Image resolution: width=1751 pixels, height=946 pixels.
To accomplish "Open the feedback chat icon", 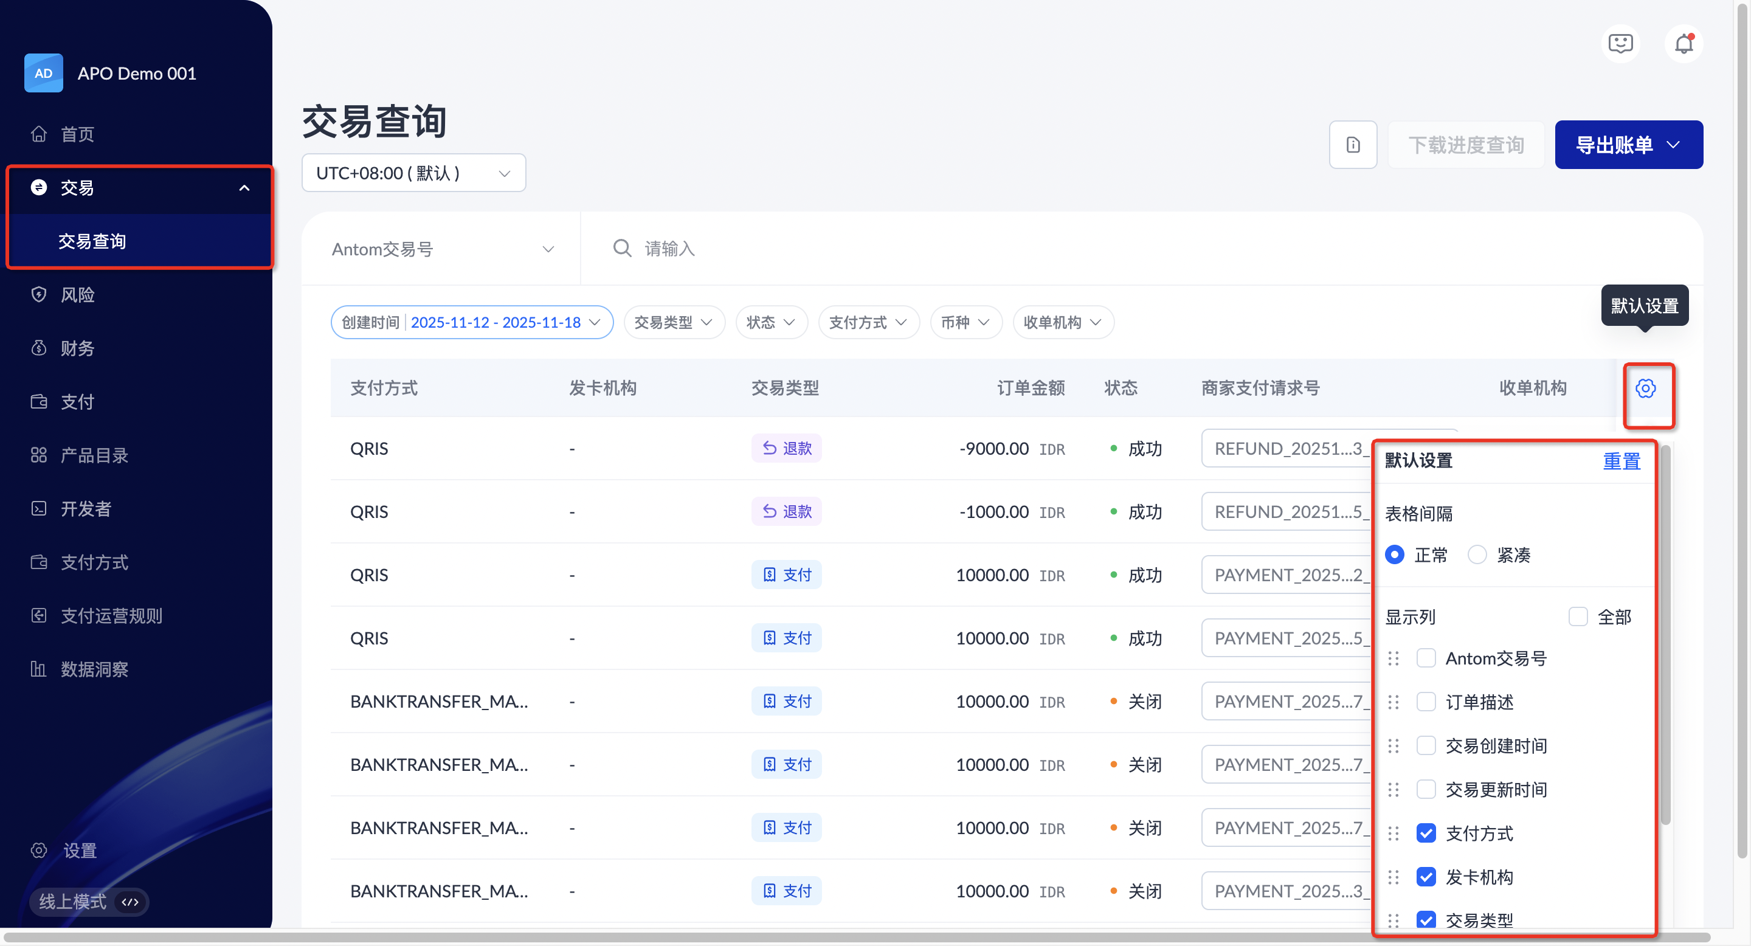I will point(1620,44).
